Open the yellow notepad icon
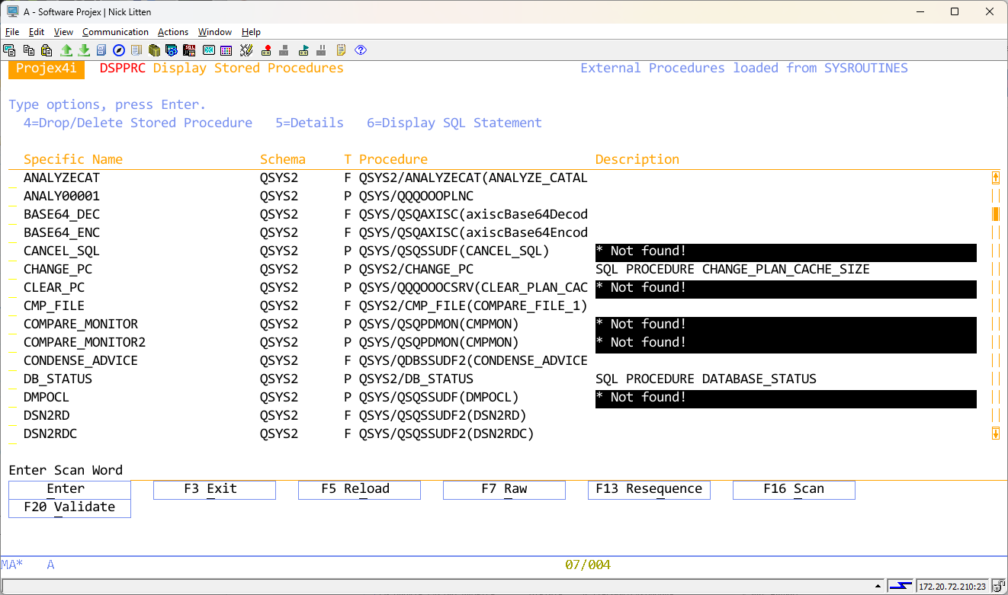The height and width of the screenshot is (595, 1008). pos(341,50)
